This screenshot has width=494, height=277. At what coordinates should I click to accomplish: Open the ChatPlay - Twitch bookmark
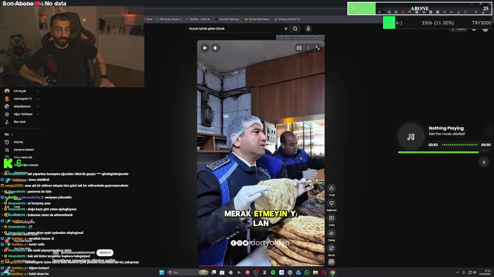(x=198, y=19)
